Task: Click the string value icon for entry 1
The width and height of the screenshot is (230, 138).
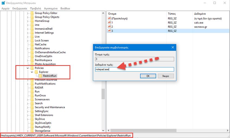Action: [x=109, y=23]
